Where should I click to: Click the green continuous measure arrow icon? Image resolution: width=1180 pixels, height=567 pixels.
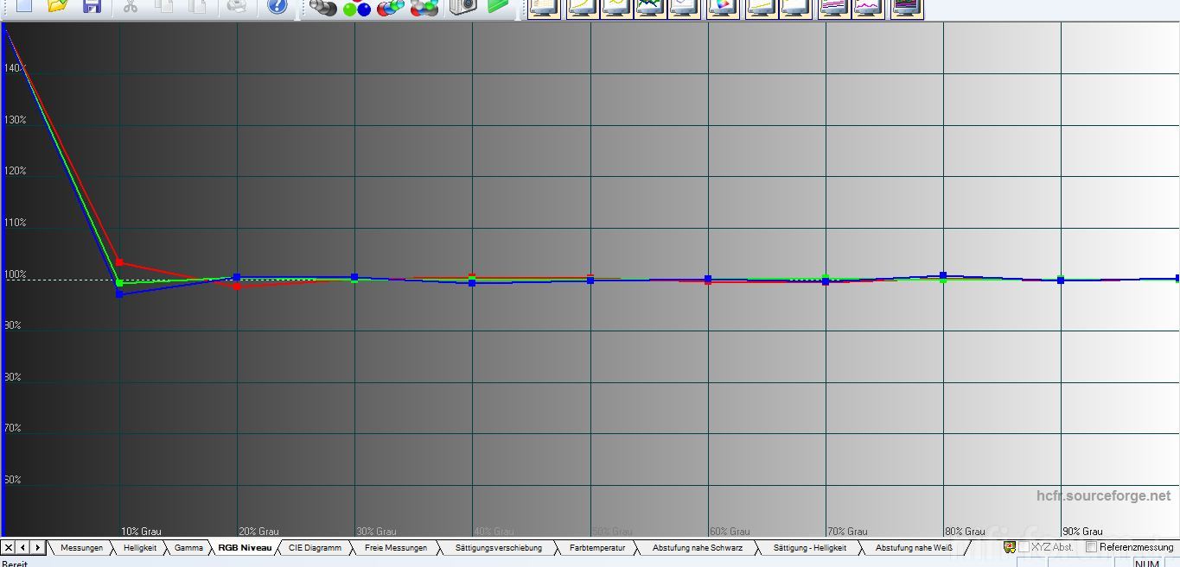coord(498,7)
